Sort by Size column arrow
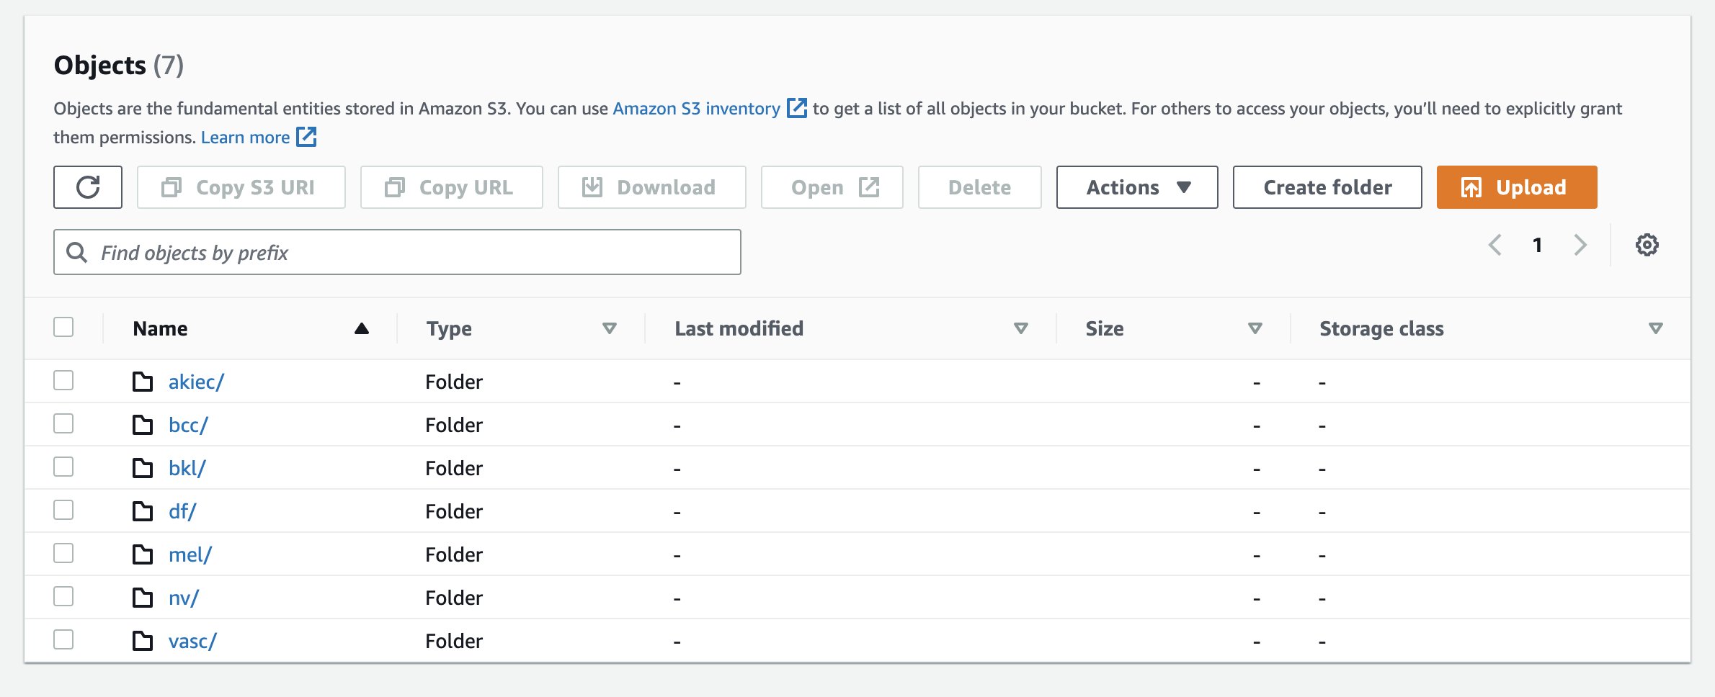The image size is (1715, 697). pyautogui.click(x=1255, y=328)
